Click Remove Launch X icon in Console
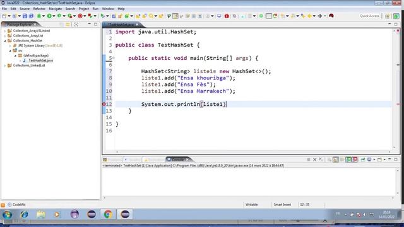The width and height of the screenshot is (404, 227). coord(314,160)
